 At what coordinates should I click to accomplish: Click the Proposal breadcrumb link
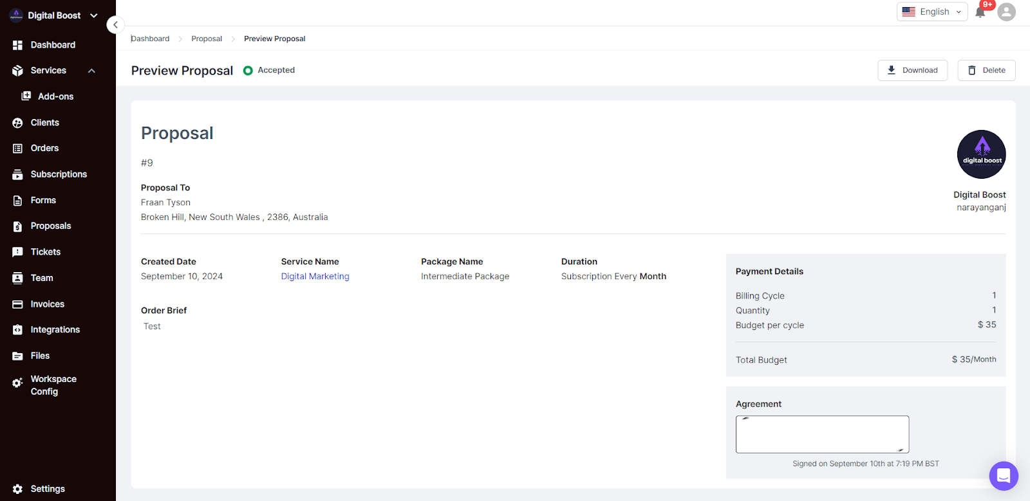tap(207, 39)
